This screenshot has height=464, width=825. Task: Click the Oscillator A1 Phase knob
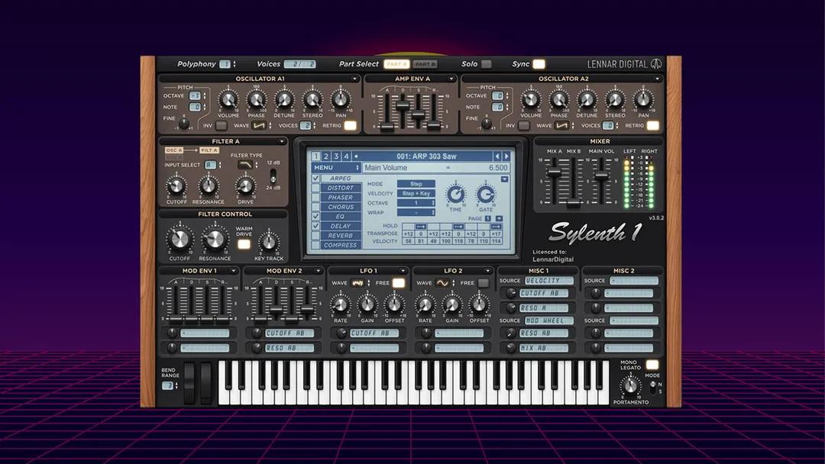(x=256, y=100)
